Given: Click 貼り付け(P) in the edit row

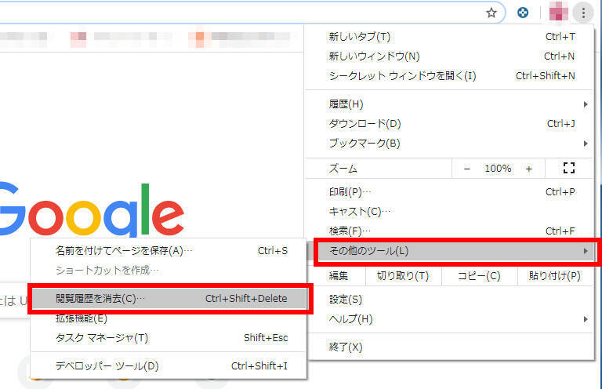Looking at the screenshot, I should 554,276.
